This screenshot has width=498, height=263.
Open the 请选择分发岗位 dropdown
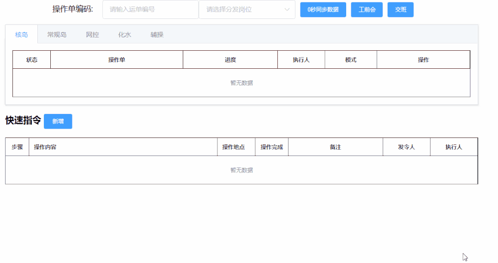(246, 10)
